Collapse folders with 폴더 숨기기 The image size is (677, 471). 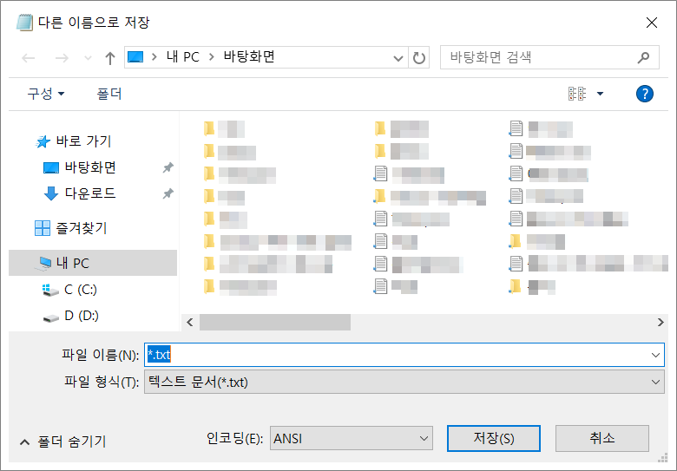pyautogui.click(x=63, y=442)
